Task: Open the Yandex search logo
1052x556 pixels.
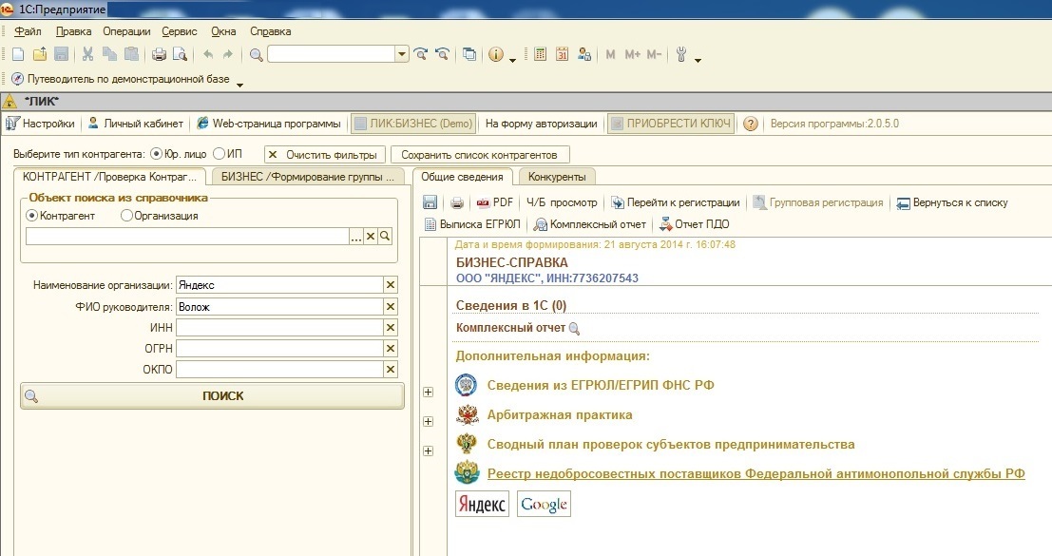Action: 482,504
